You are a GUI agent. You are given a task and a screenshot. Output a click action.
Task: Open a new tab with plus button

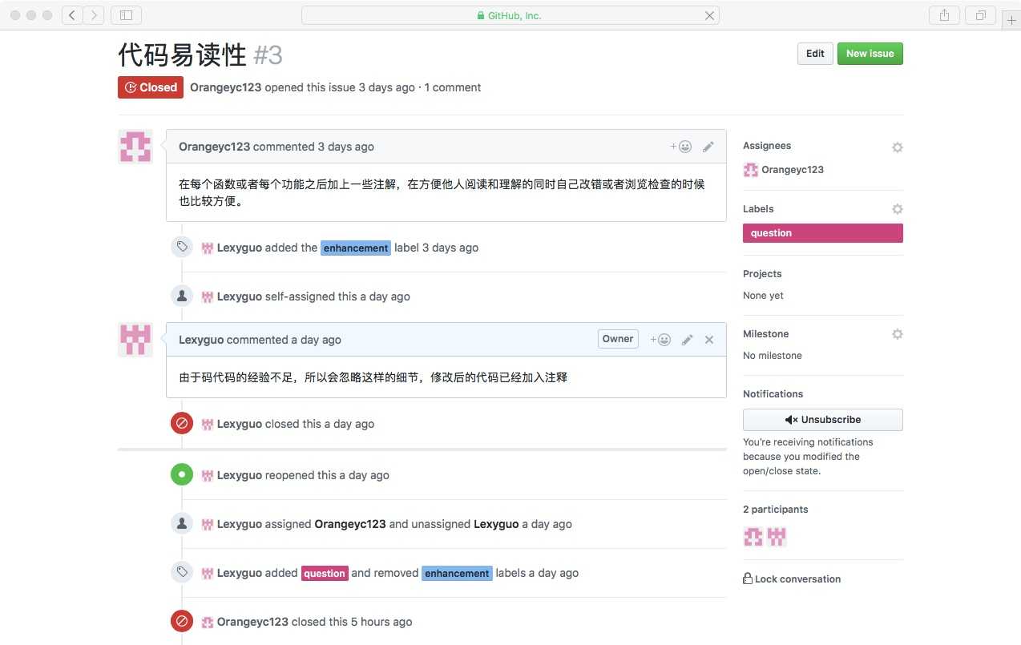coord(1011,21)
